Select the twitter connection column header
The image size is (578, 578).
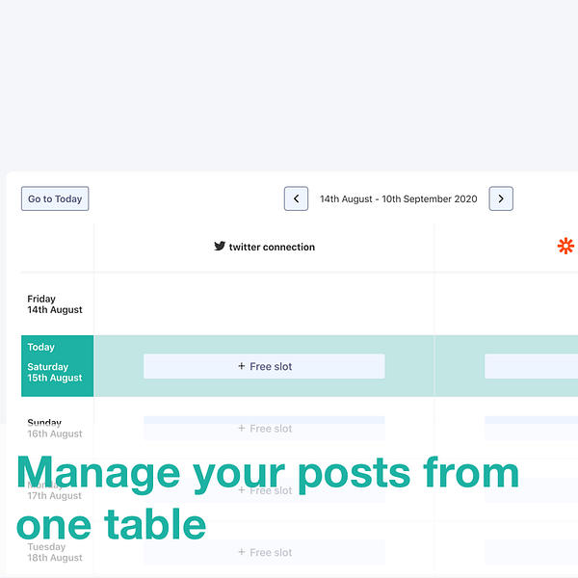tap(264, 247)
